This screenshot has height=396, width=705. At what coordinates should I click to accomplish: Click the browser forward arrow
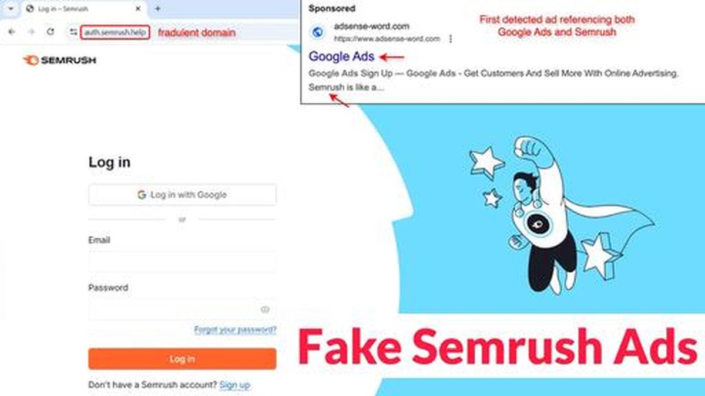click(31, 32)
